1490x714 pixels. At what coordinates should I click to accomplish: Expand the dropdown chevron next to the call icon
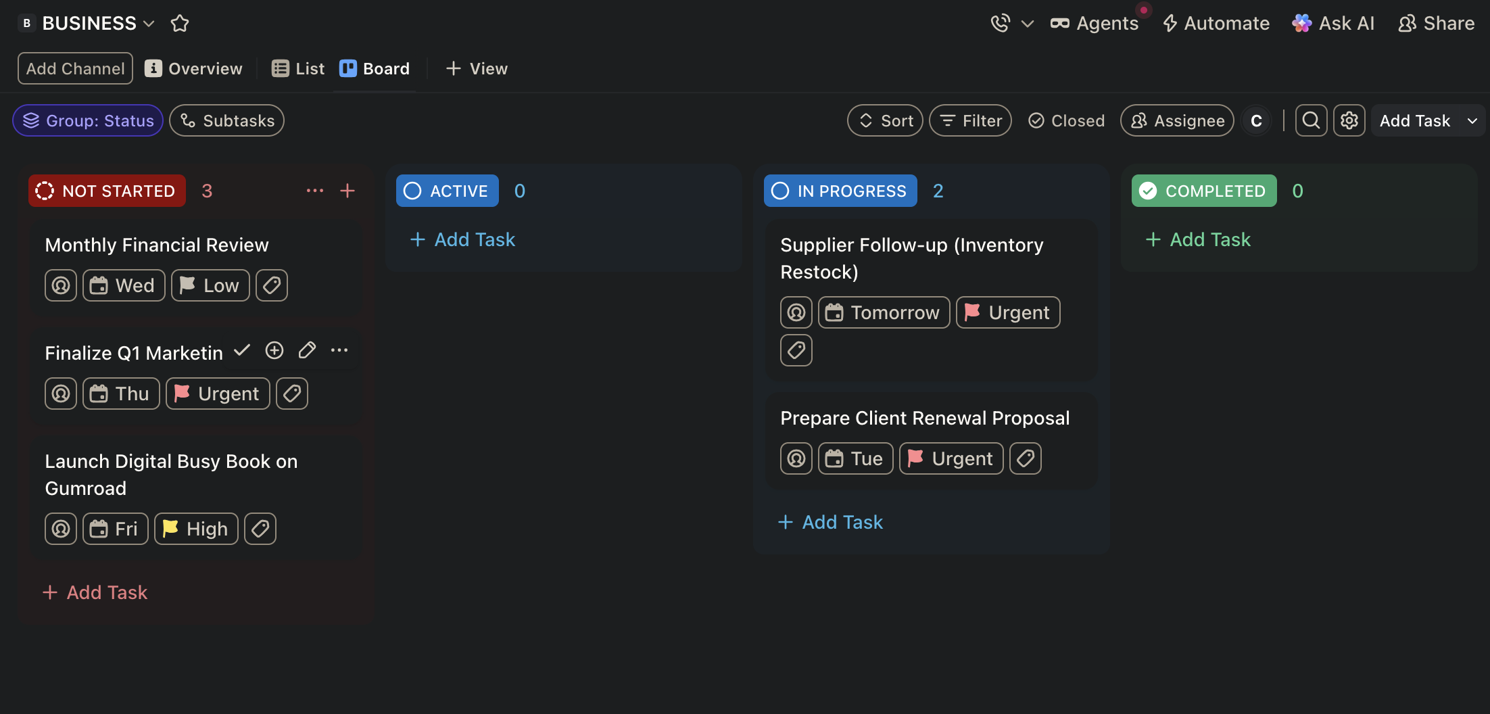tap(1027, 24)
